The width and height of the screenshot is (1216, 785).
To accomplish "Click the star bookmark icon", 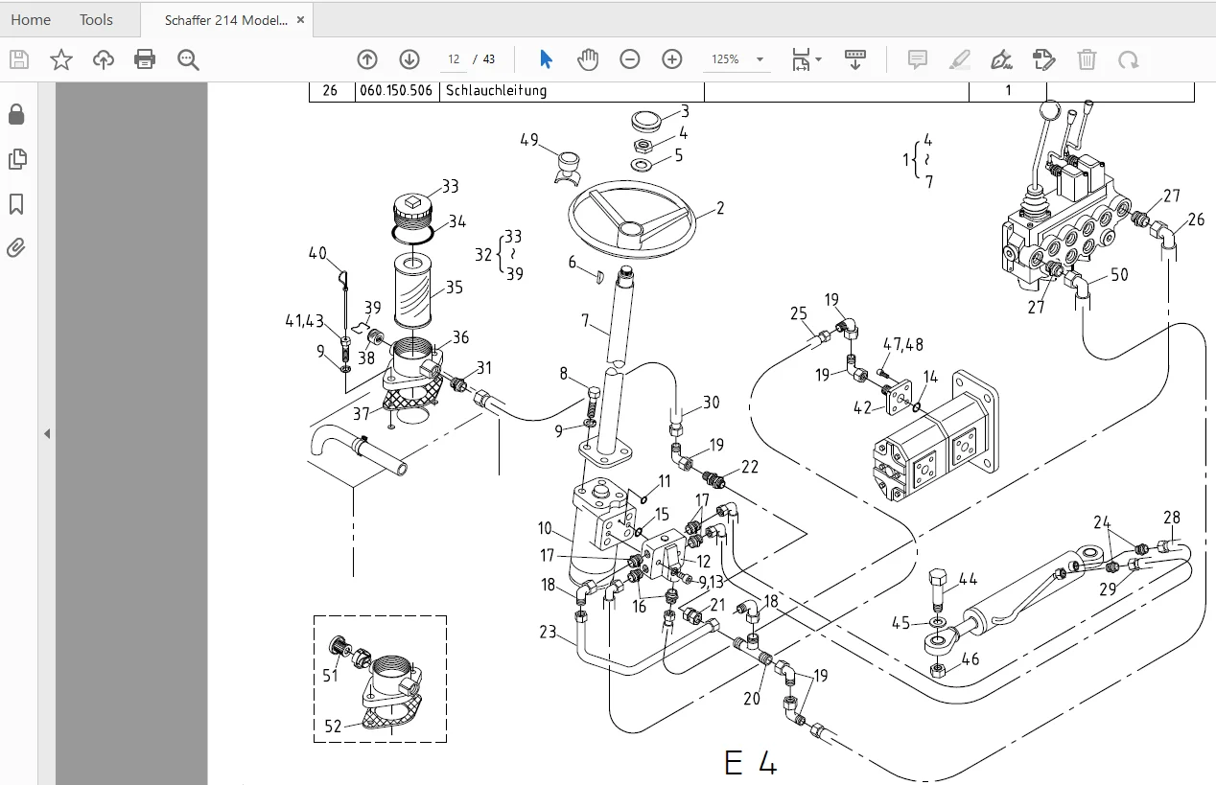I will coord(61,59).
